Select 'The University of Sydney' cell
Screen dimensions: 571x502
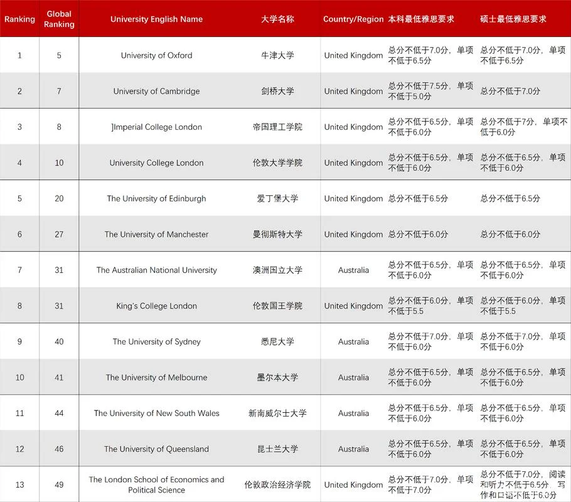(x=157, y=341)
